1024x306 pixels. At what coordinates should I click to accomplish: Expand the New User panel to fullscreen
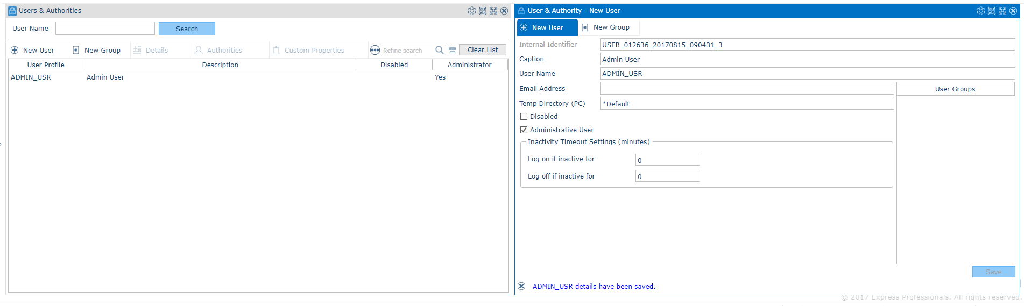pyautogui.click(x=1002, y=11)
